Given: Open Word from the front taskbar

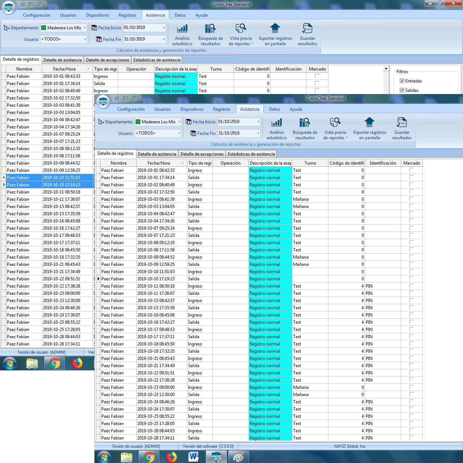Looking at the screenshot, I should coord(194,457).
